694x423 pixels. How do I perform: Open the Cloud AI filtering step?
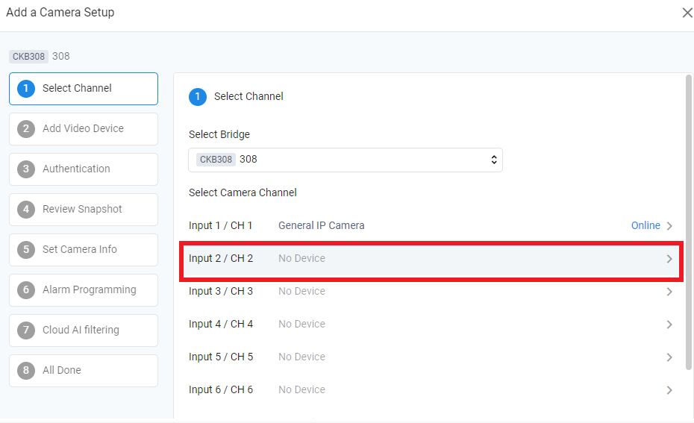(x=84, y=330)
